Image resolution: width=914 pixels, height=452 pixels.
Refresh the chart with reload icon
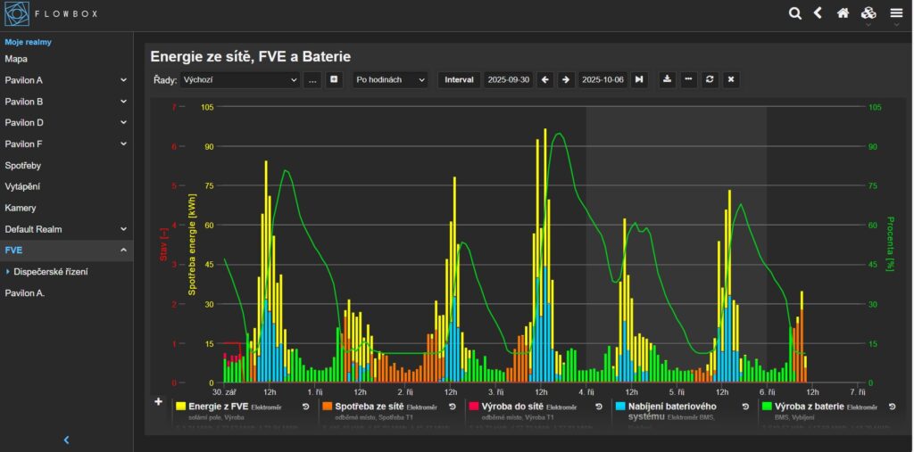click(x=710, y=79)
